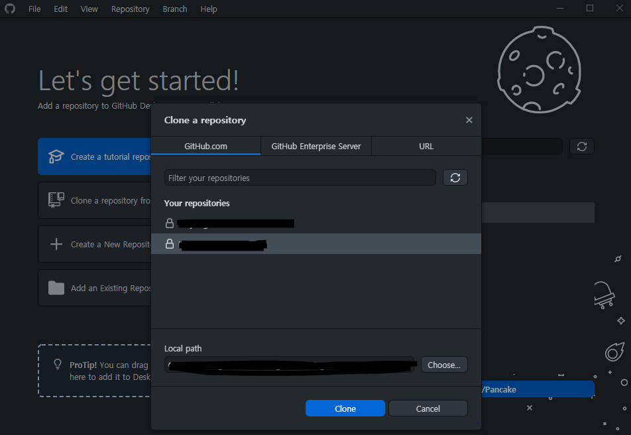Viewport: 631px width, 435px height.
Task: Open the View menu
Action: (x=89, y=9)
